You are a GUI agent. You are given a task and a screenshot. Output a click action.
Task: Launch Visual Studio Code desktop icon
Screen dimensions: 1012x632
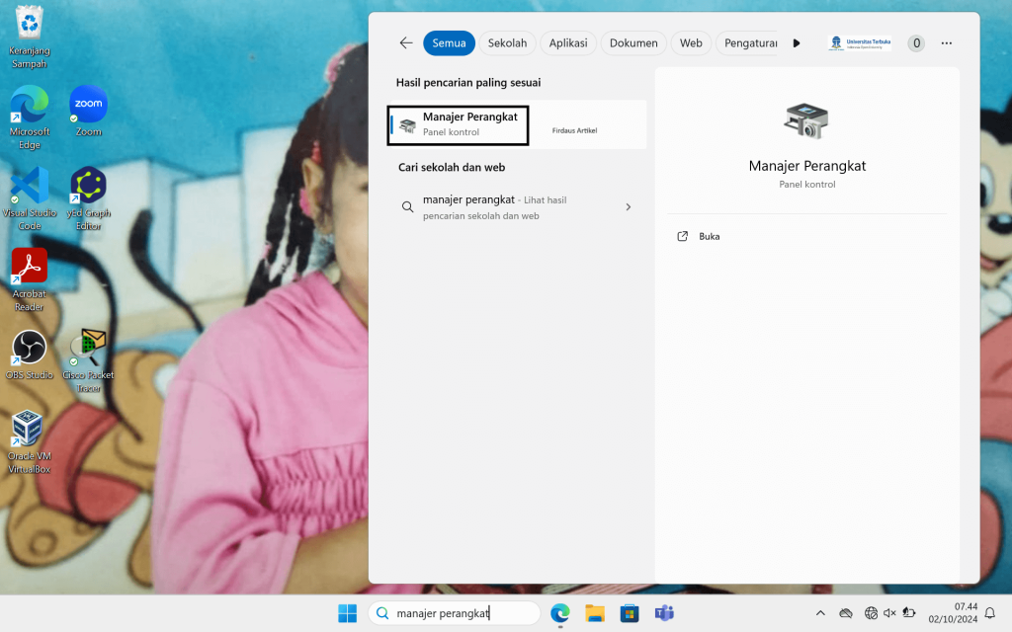pos(29,188)
